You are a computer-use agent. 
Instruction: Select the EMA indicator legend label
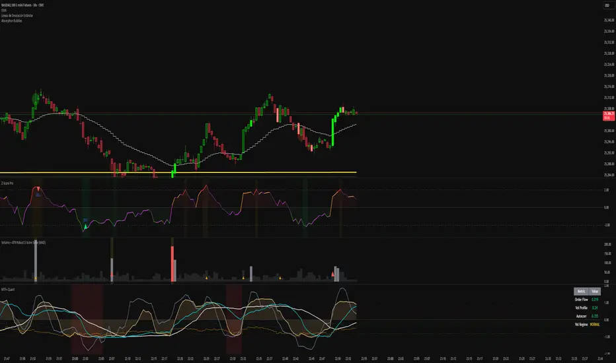3,10
